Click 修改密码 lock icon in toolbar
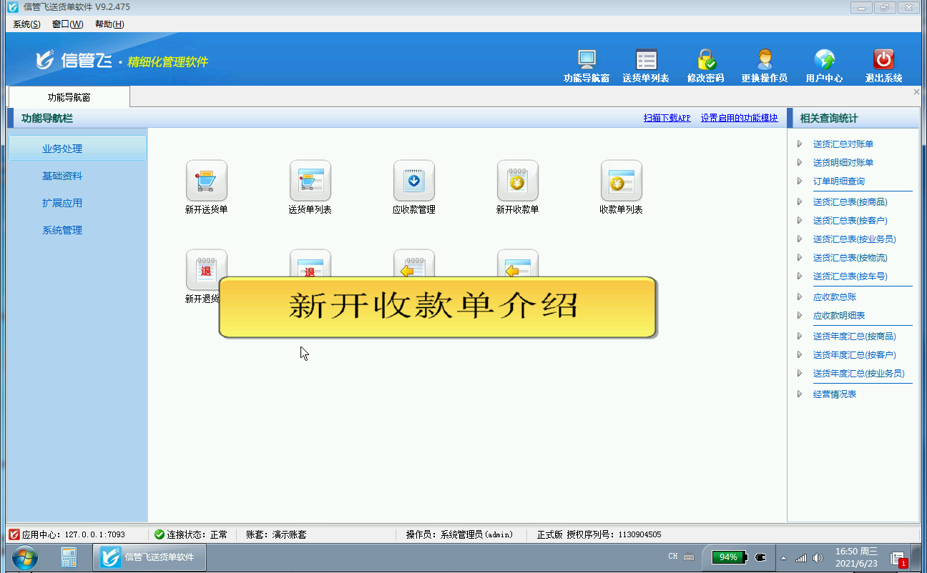Image resolution: width=927 pixels, height=573 pixels. click(705, 60)
